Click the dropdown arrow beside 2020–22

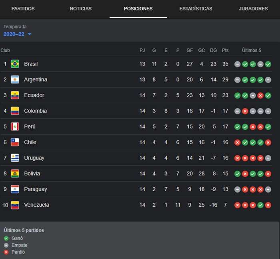pos(30,34)
